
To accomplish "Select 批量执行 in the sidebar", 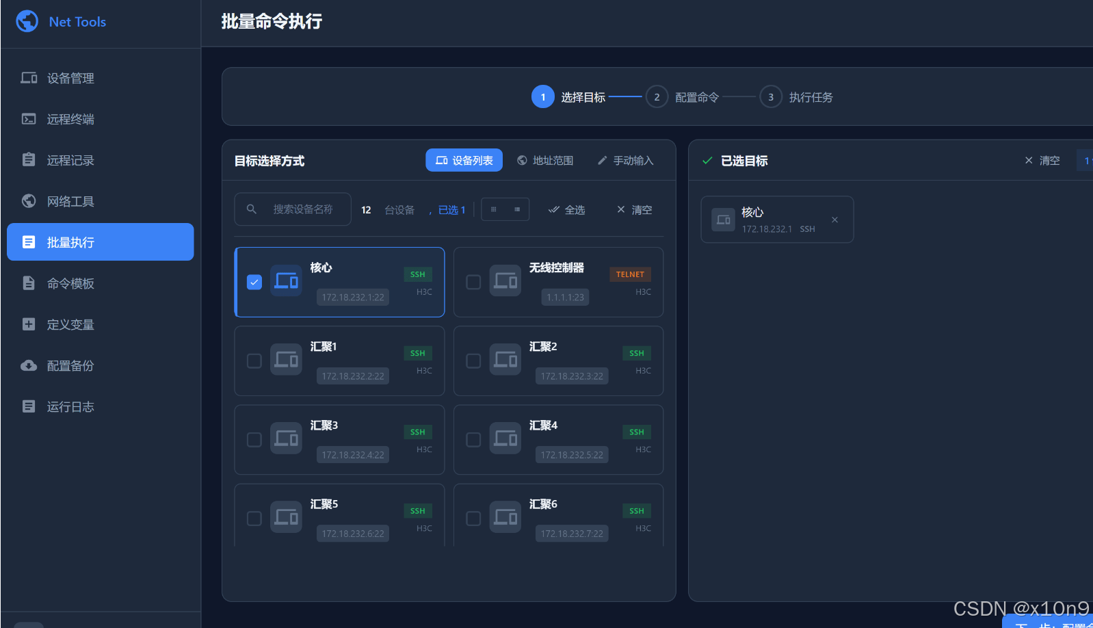I will click(x=101, y=242).
